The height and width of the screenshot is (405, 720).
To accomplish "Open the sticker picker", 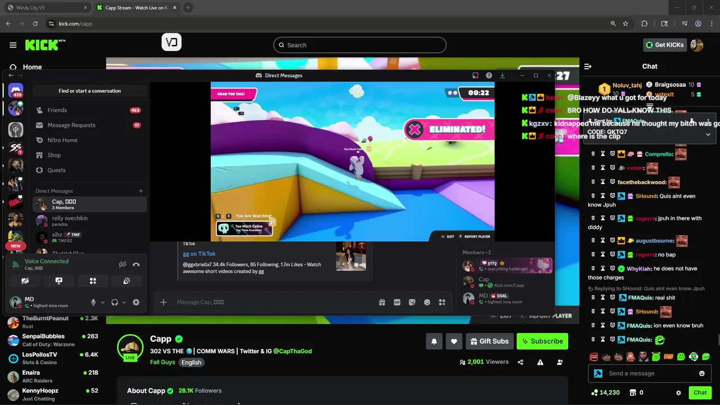I will point(412,302).
